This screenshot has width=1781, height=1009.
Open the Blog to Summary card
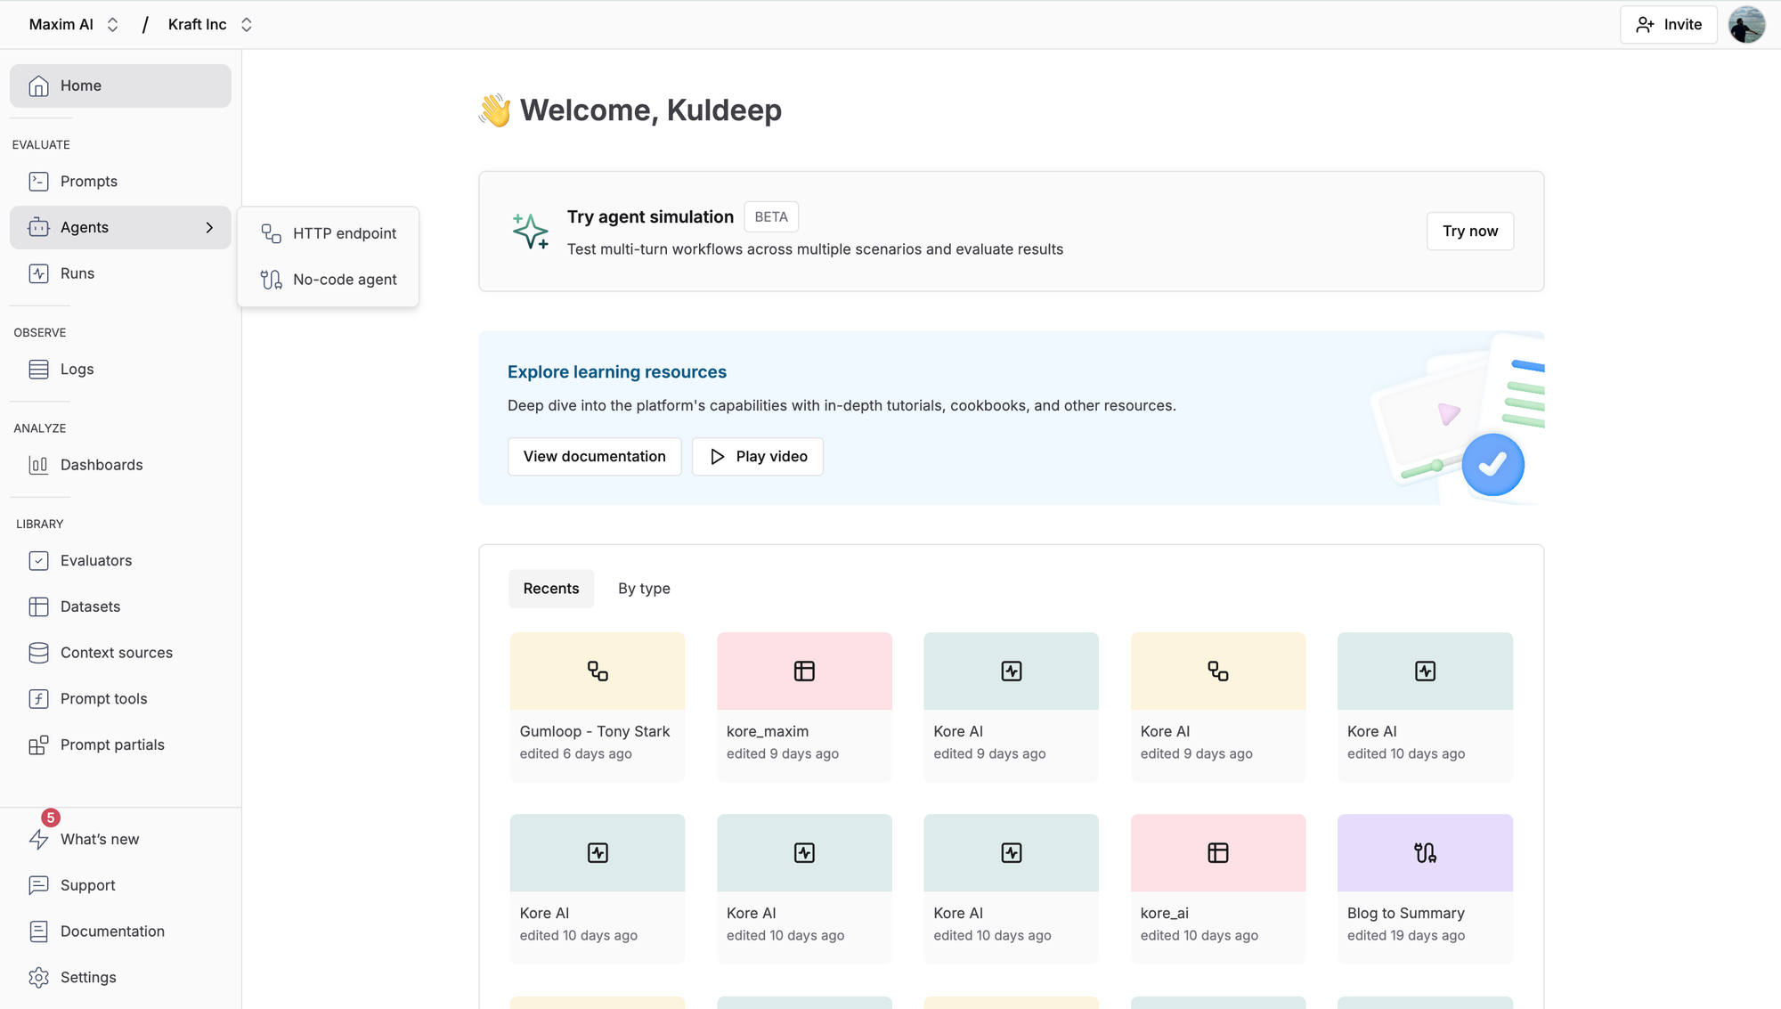pyautogui.click(x=1424, y=888)
